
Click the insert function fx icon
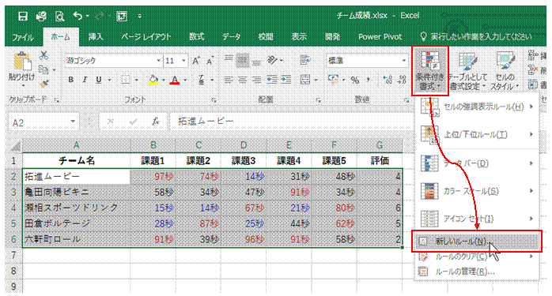click(x=155, y=122)
